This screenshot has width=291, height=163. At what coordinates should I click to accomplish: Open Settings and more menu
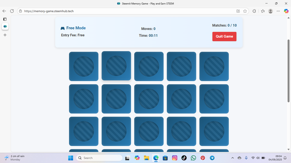(x=278, y=11)
